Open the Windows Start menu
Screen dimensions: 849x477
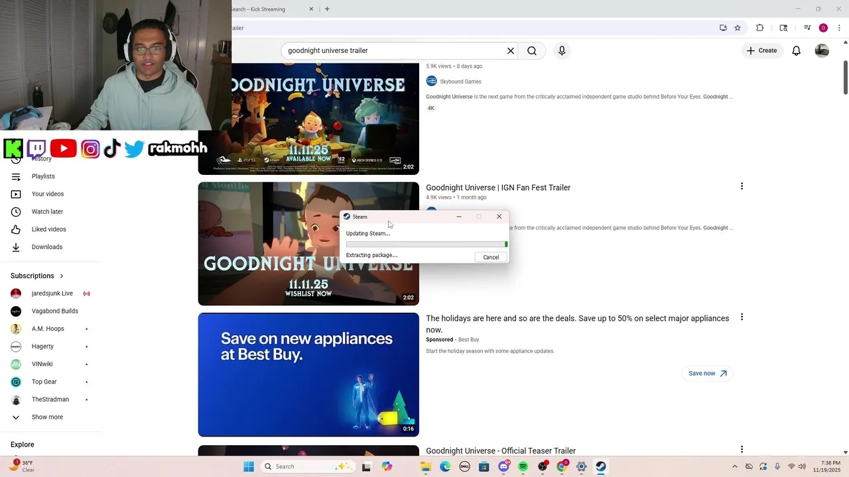249,466
